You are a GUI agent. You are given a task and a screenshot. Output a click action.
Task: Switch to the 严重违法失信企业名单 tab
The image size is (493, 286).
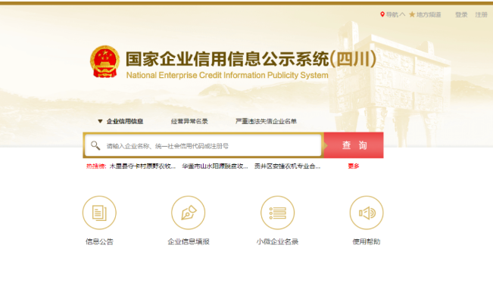point(266,121)
